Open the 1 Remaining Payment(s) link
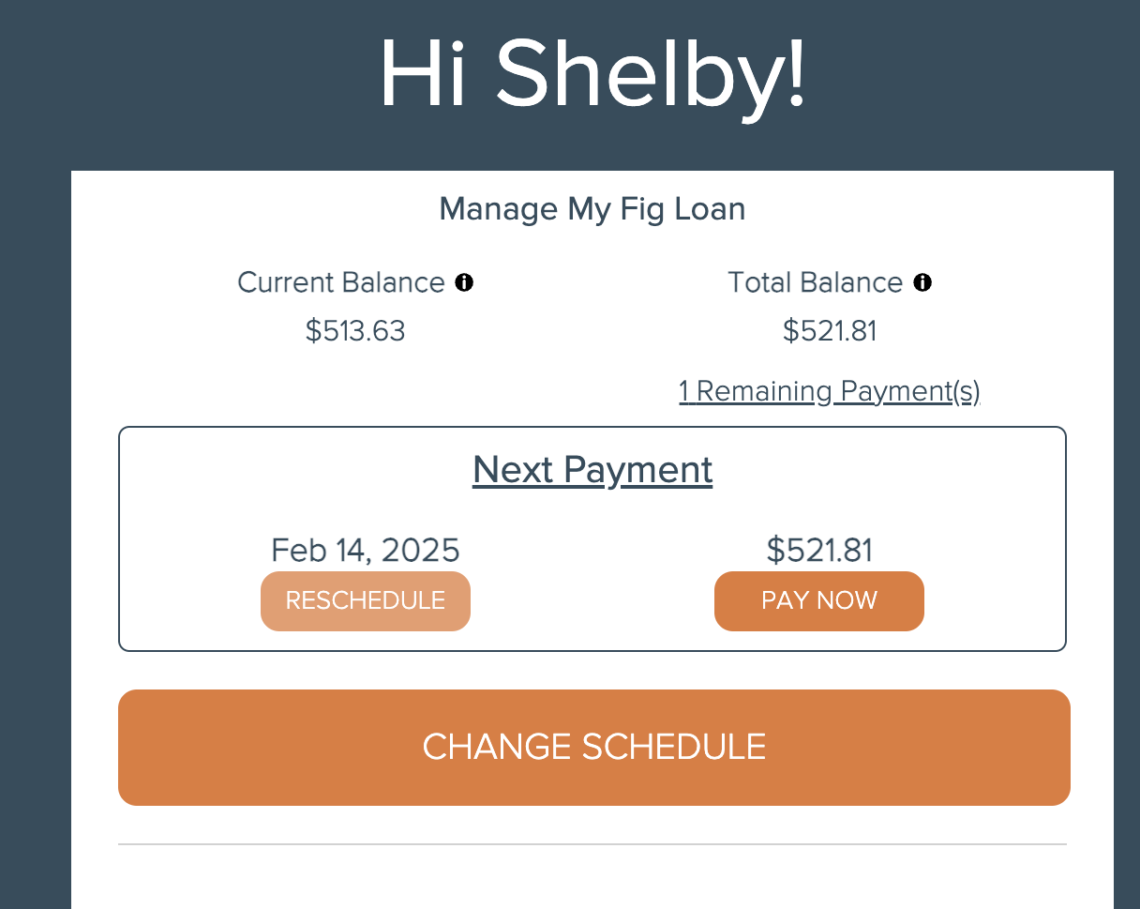Image resolution: width=1140 pixels, height=909 pixels. pos(830,391)
